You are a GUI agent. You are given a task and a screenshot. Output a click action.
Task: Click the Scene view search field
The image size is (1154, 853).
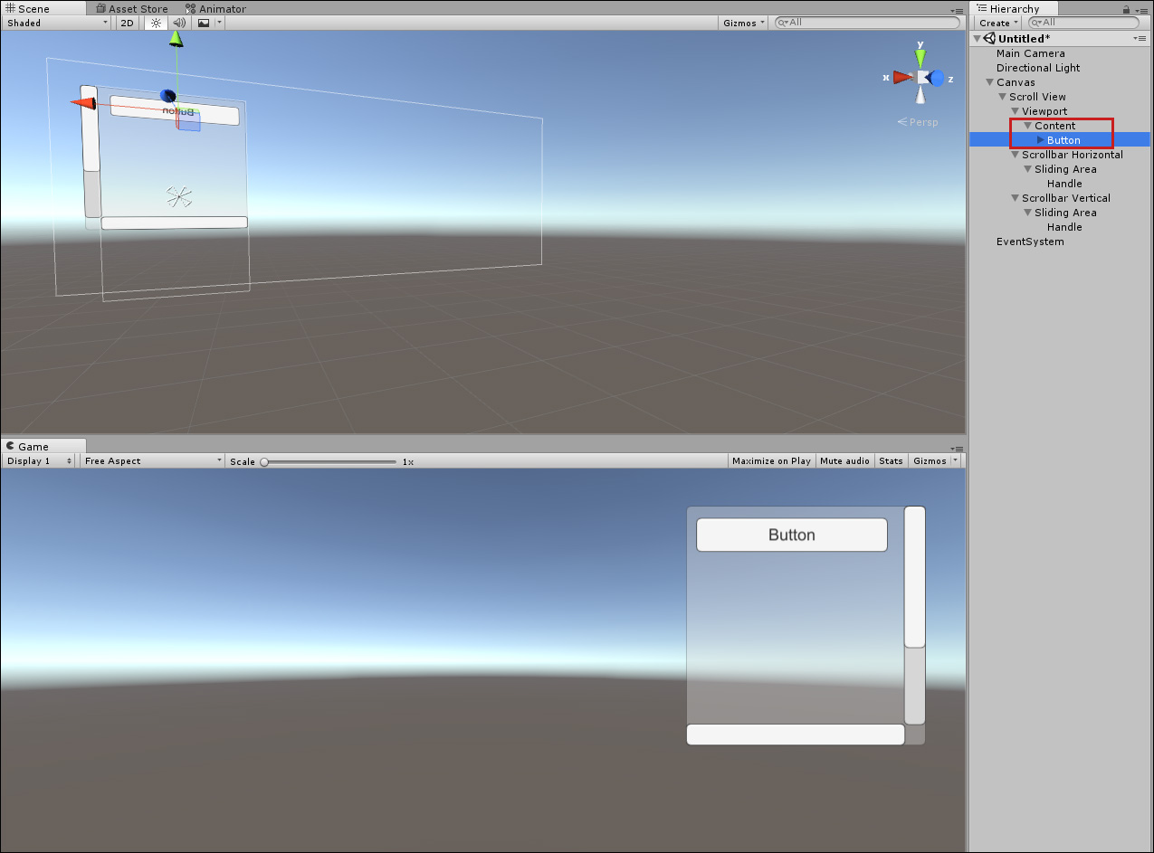[868, 23]
